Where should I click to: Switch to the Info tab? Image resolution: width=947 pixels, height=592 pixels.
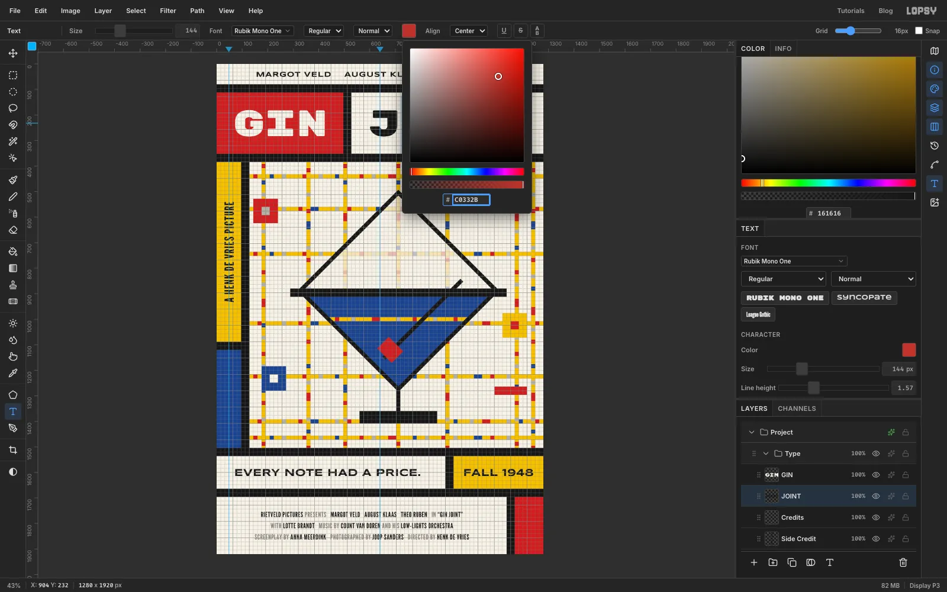783,49
